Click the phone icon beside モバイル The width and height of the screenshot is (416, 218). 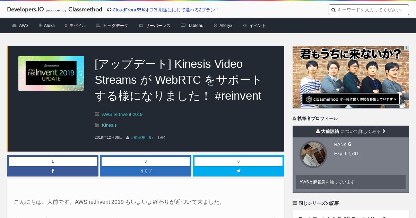(x=66, y=26)
